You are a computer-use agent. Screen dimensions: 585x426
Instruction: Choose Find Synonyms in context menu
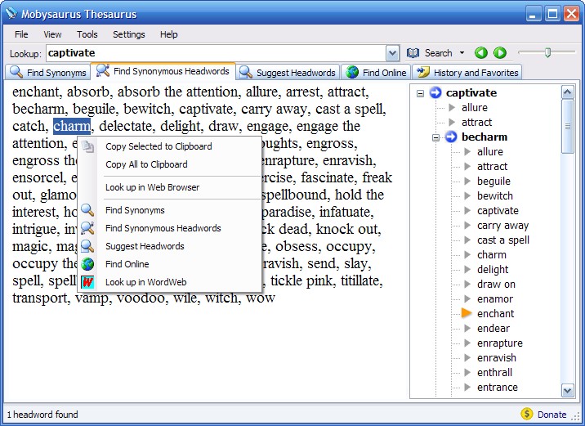pos(169,210)
